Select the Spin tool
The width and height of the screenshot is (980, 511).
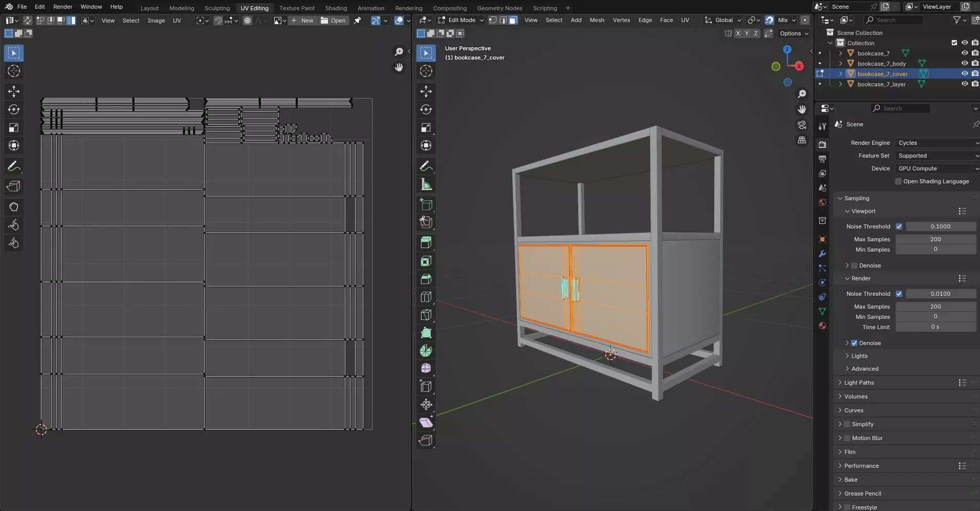pos(426,351)
